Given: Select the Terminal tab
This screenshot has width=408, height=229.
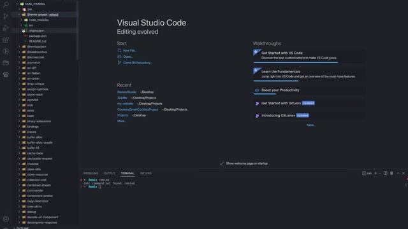Looking at the screenshot, I should [127, 173].
